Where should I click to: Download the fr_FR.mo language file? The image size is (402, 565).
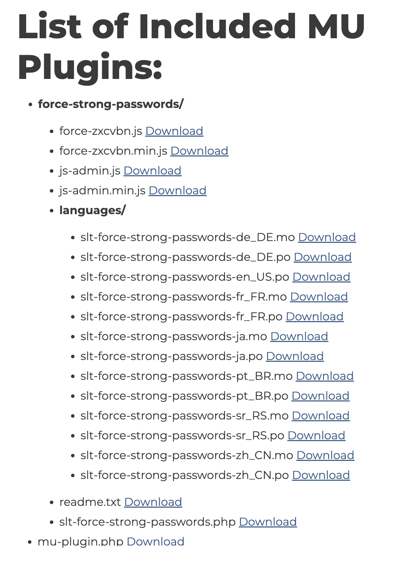(319, 297)
